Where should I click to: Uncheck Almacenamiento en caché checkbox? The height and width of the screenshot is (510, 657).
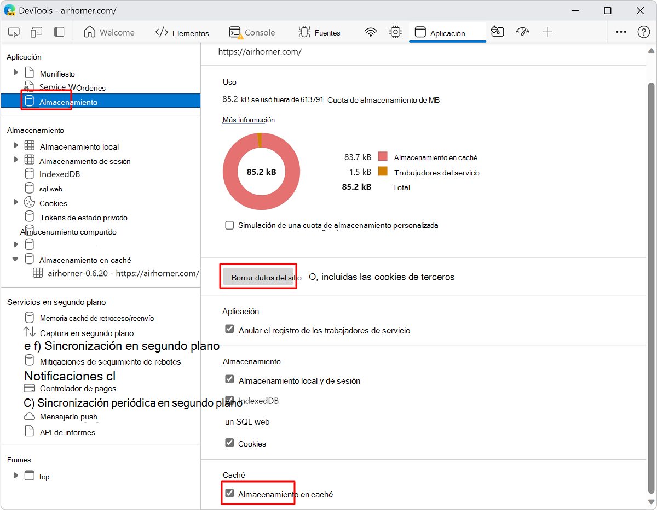[229, 493]
